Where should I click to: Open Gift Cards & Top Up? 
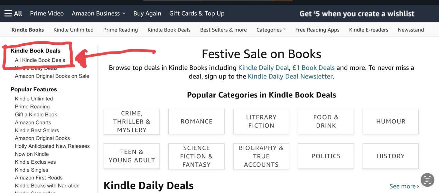click(197, 13)
